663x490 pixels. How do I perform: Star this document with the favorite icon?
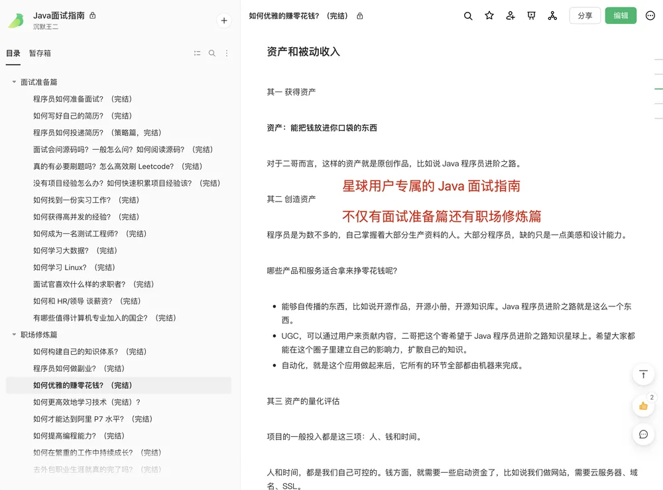point(489,16)
